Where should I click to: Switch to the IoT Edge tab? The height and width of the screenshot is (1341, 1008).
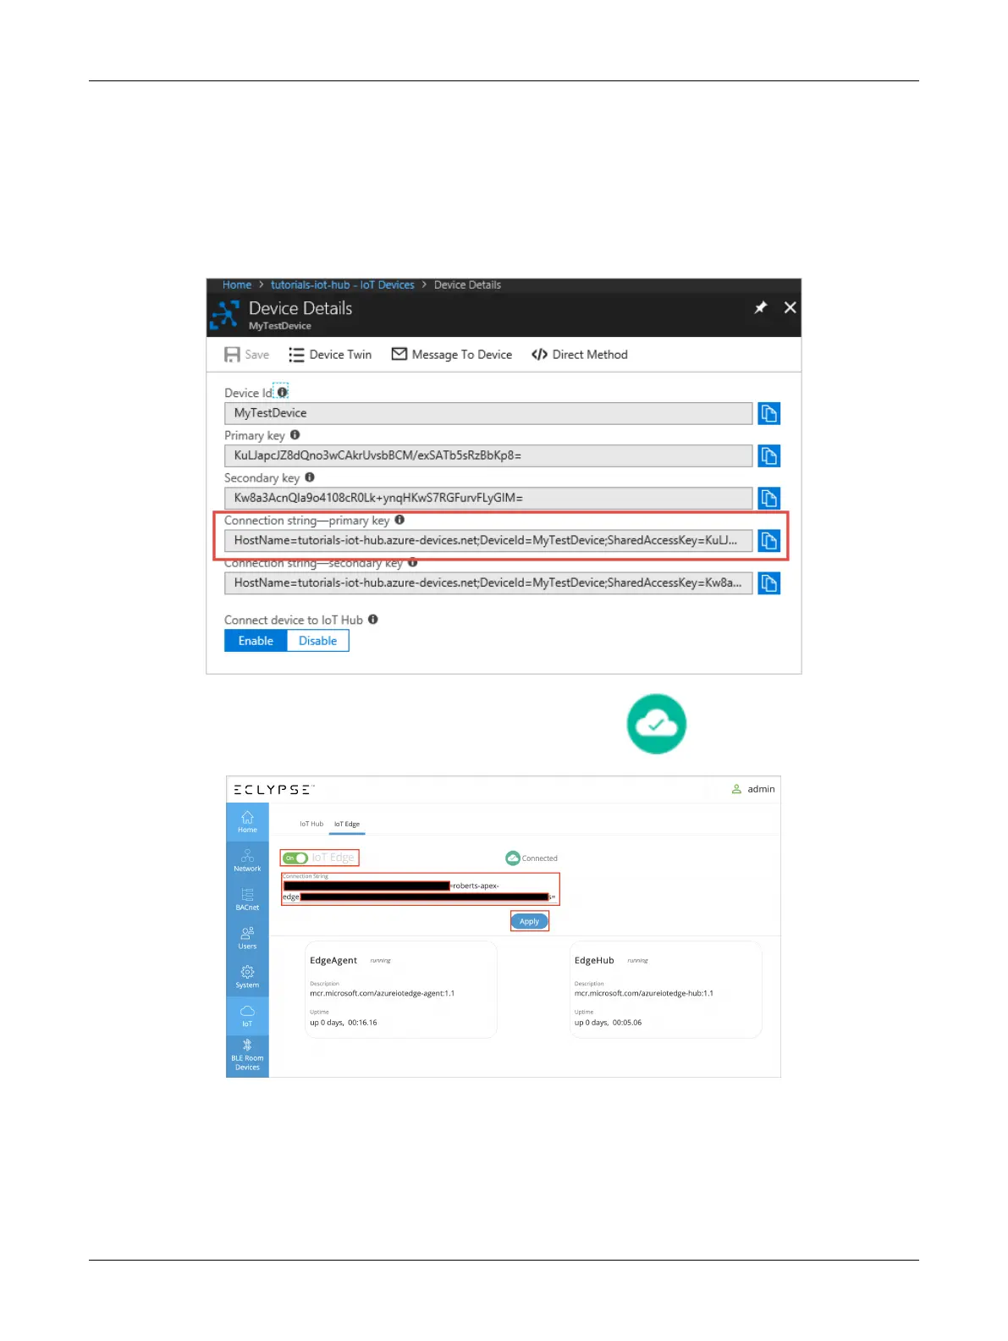[347, 824]
